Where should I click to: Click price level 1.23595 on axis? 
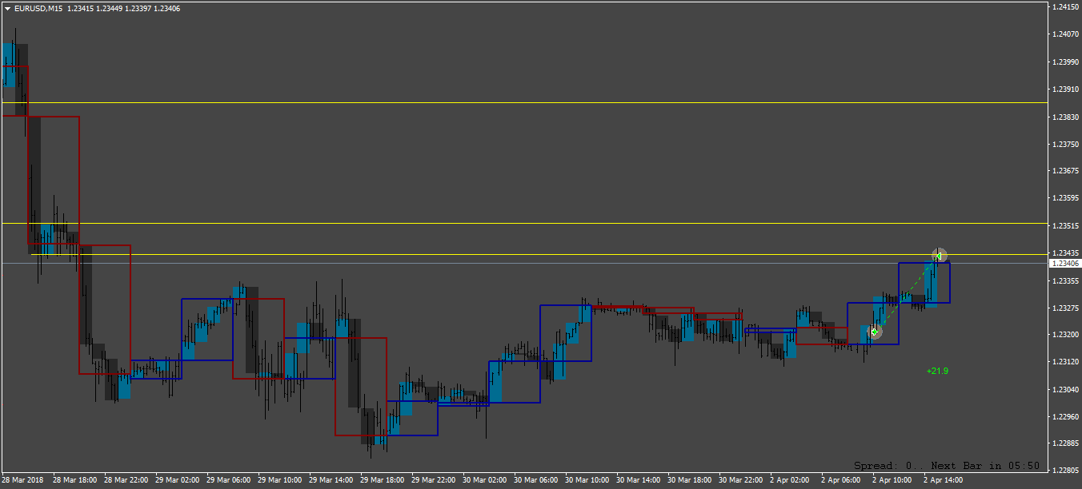[1065, 197]
